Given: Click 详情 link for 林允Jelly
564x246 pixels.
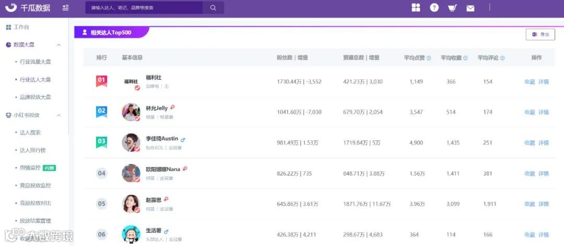Looking at the screenshot, I should (x=544, y=112).
